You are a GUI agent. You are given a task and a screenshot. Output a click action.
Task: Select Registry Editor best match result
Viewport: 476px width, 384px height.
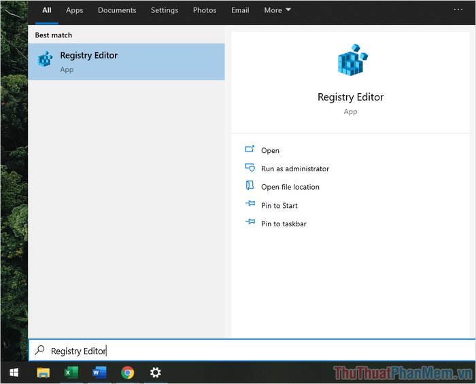click(x=126, y=62)
